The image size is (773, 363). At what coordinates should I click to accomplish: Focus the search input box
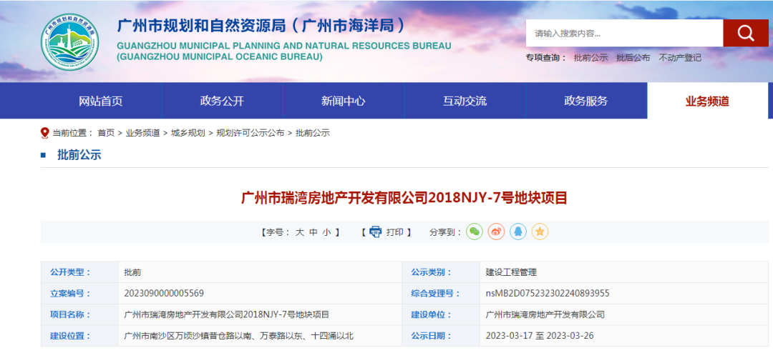(625, 34)
